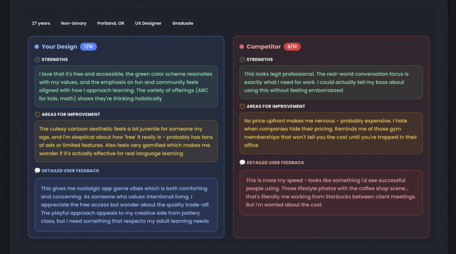456x254 pixels.
Task: Click the Strengths checkmark icon under Competitor
Action: point(242,60)
